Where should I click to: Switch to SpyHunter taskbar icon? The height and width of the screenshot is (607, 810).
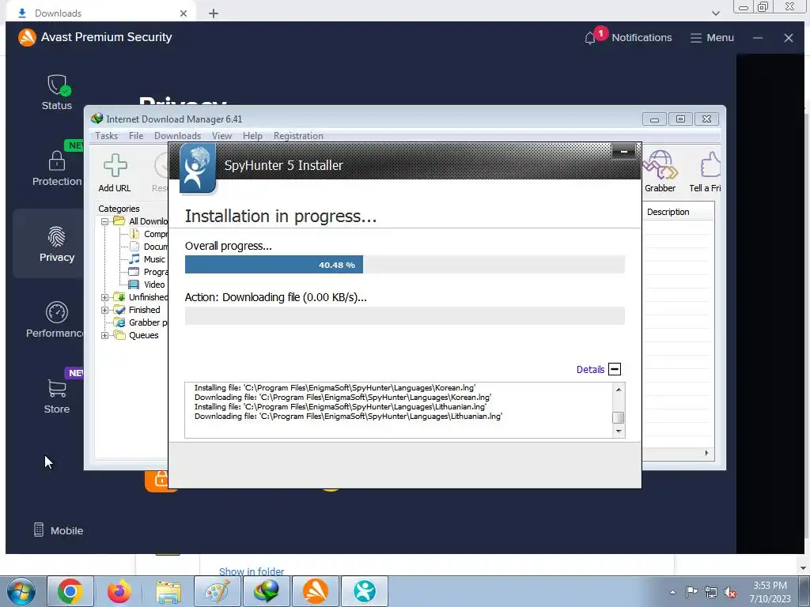pyautogui.click(x=364, y=591)
